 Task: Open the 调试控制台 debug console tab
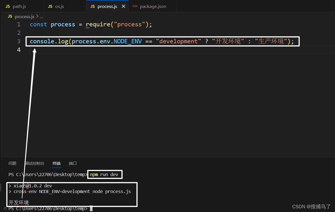35,163
